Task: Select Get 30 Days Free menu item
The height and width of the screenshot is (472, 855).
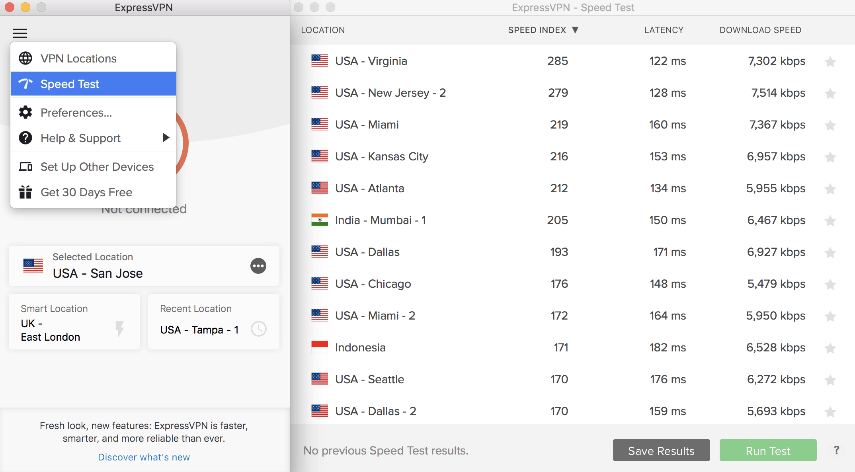Action: [94, 192]
